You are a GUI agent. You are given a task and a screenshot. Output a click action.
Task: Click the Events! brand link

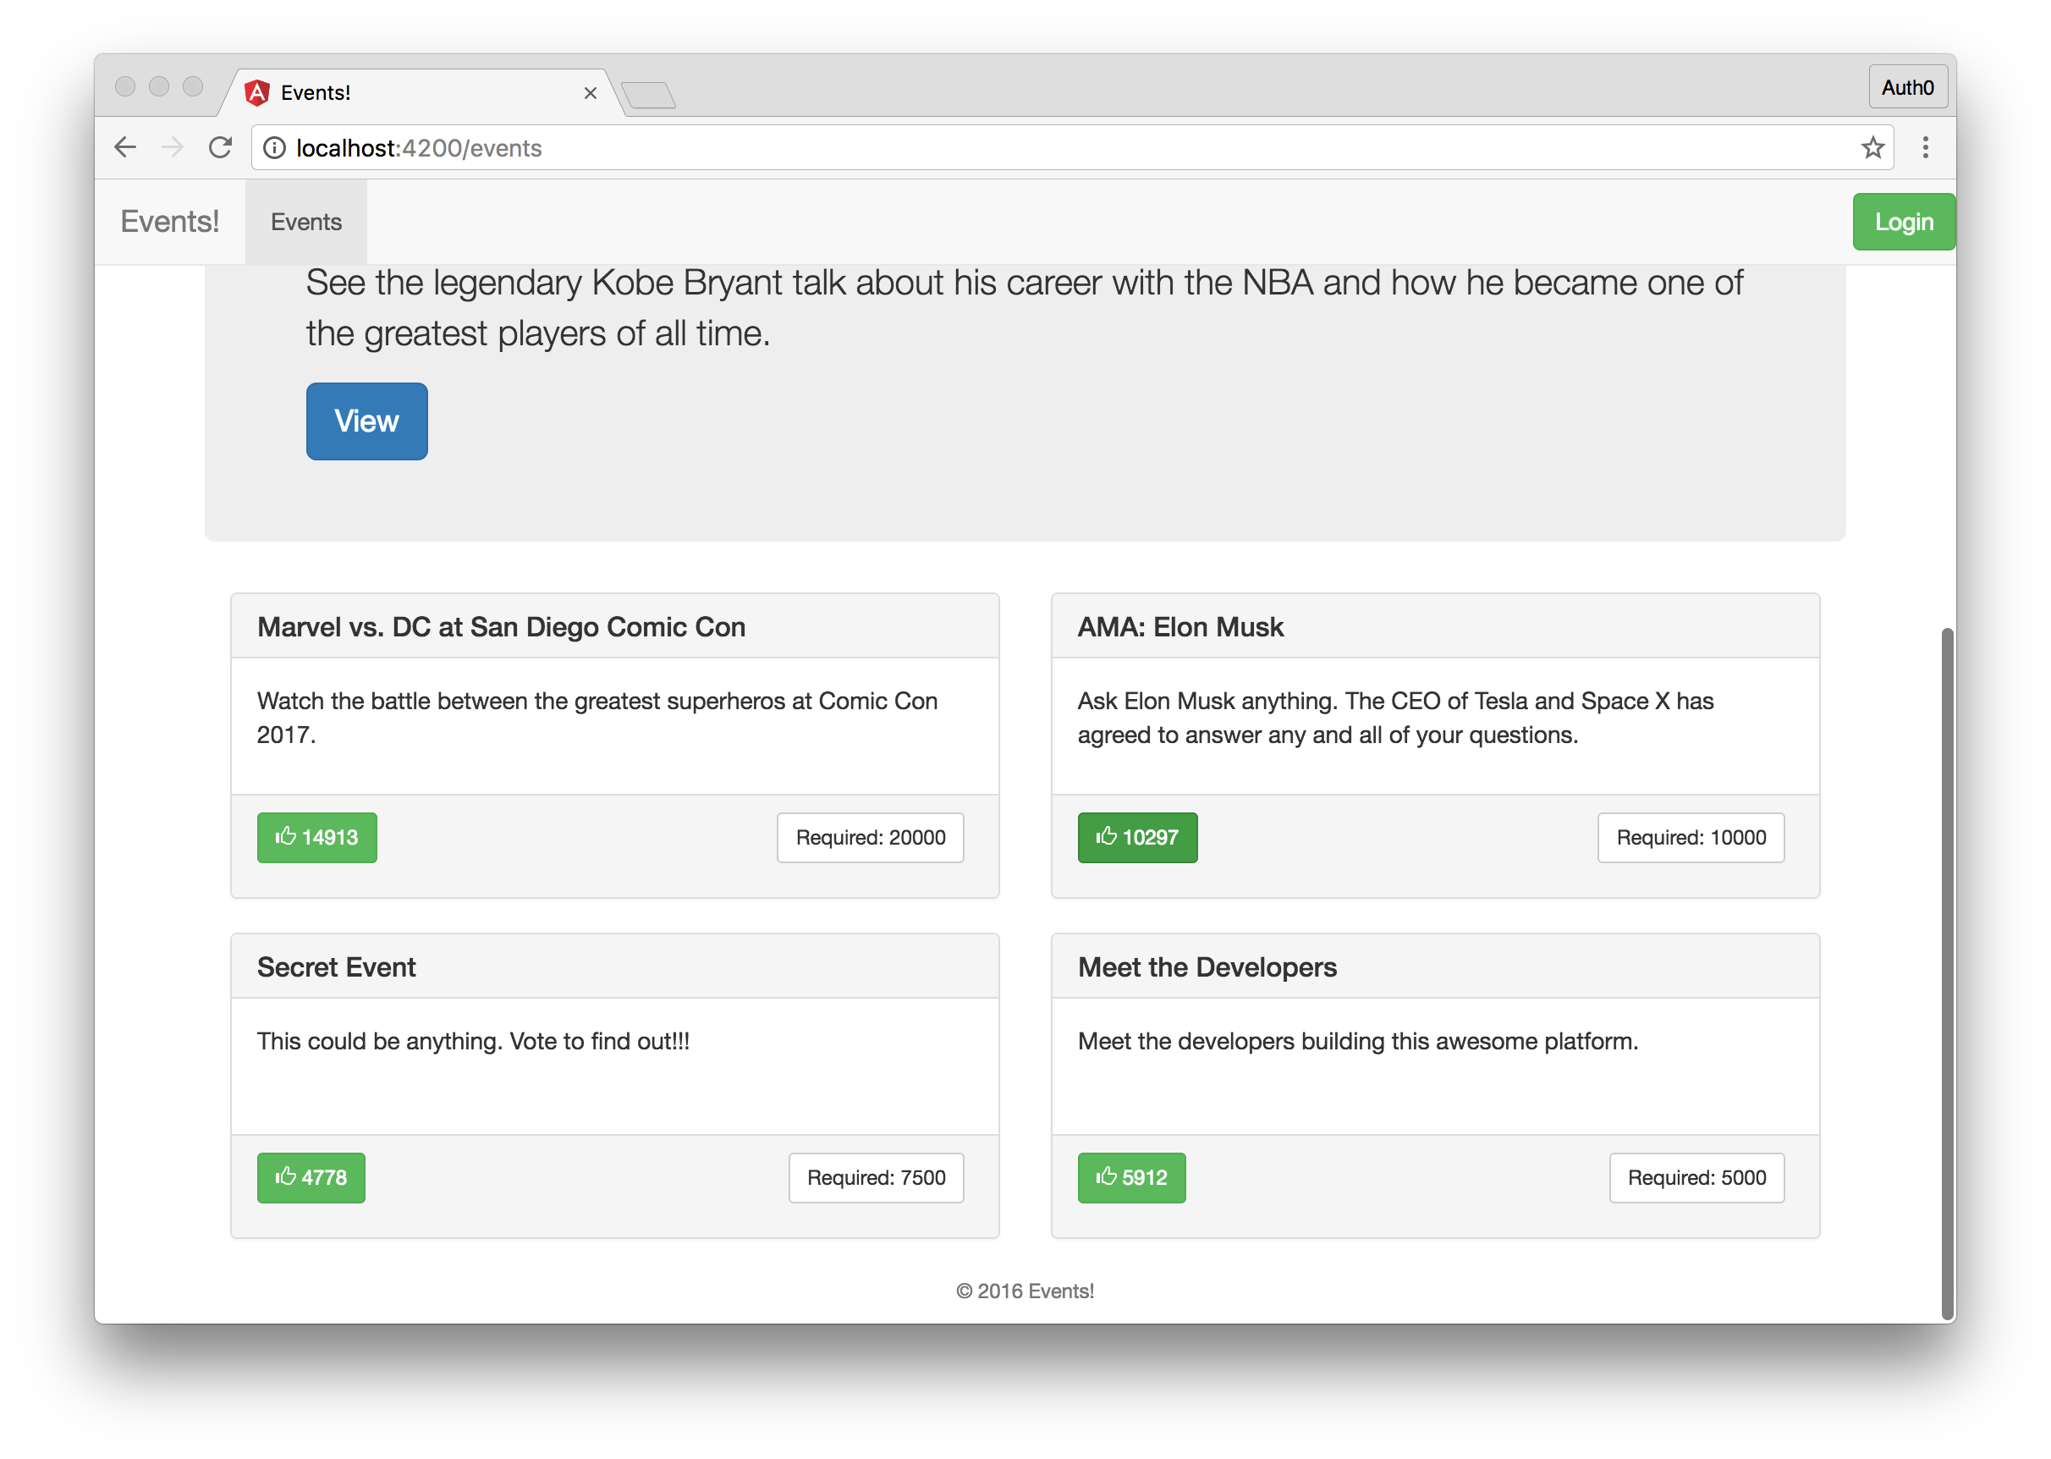[170, 221]
